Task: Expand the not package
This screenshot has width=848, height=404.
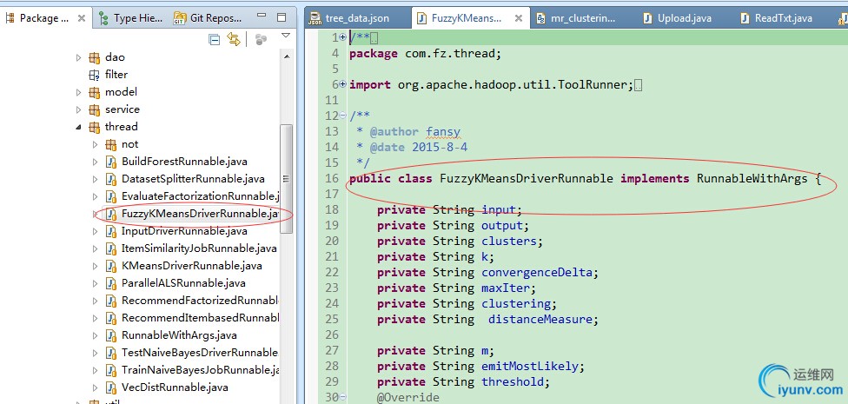Action: coord(96,144)
